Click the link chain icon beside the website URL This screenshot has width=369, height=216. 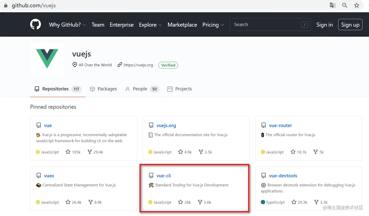point(120,65)
